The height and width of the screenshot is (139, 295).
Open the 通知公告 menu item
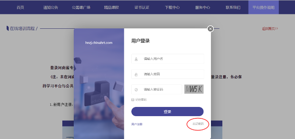tap(51, 7)
